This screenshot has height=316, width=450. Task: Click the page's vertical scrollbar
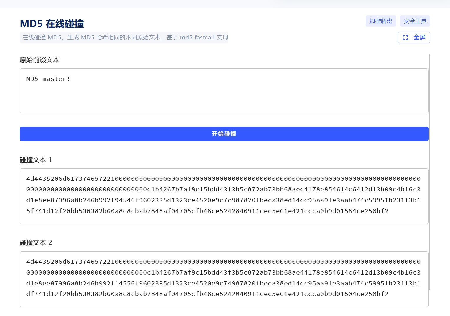point(429,172)
